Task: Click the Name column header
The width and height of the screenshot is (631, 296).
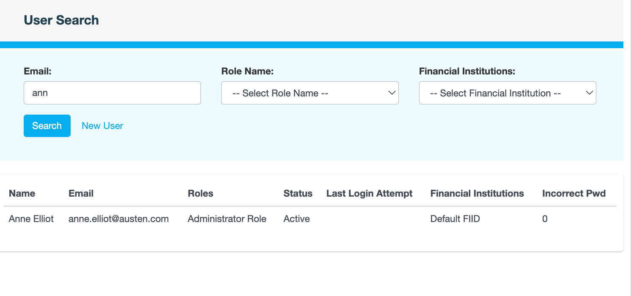Action: (x=22, y=194)
